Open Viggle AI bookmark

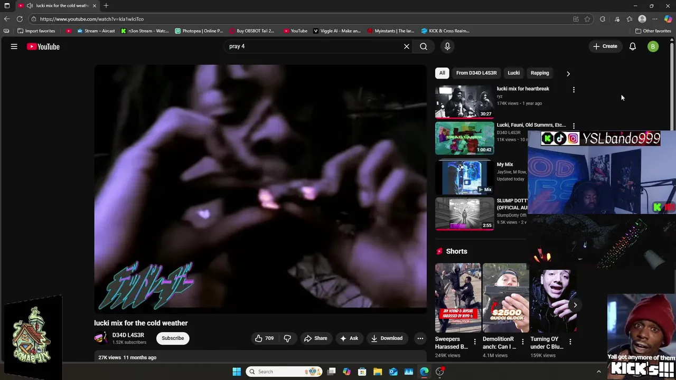coord(337,31)
